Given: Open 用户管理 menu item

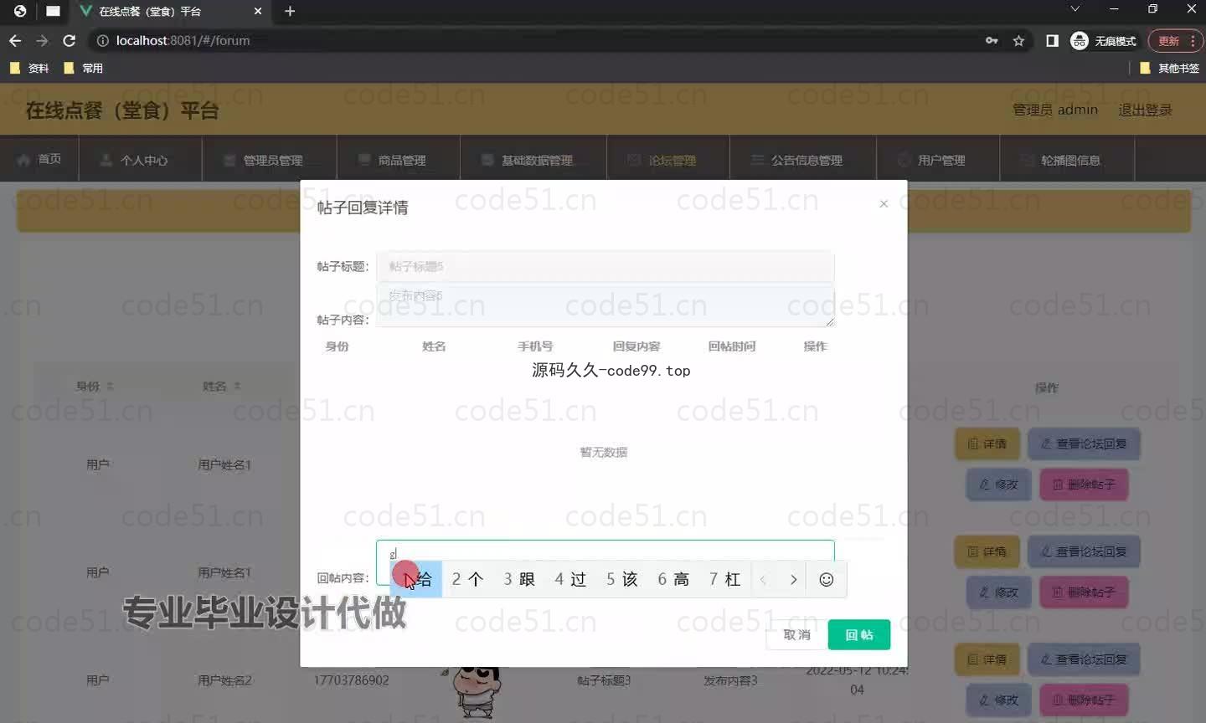Looking at the screenshot, I should [x=931, y=160].
